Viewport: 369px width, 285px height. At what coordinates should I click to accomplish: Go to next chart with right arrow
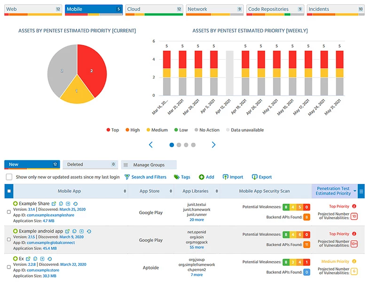[x=213, y=145]
